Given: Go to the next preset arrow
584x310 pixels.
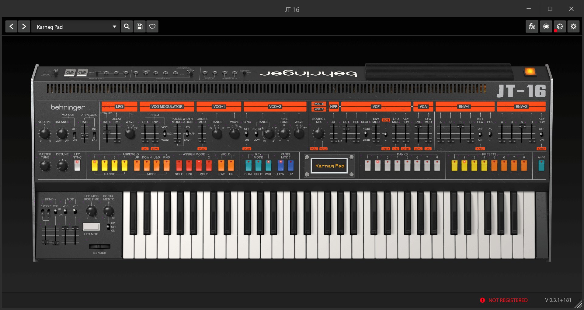Looking at the screenshot, I should pyautogui.click(x=24, y=26).
